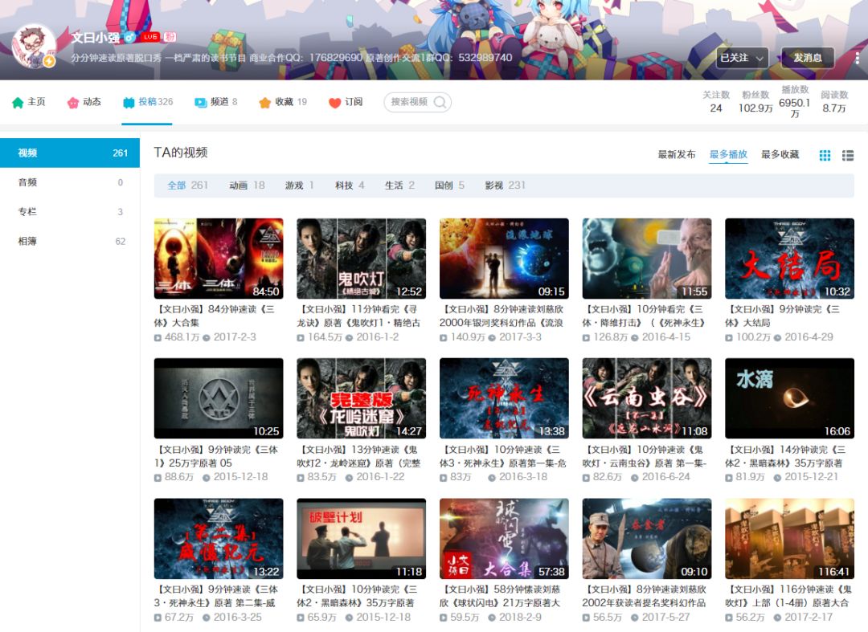The image size is (868, 632).
Task: Open the three-dot more menu
Action: tap(857, 58)
